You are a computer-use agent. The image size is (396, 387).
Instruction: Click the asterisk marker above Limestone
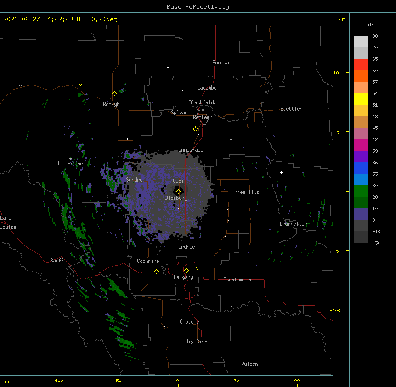[x=71, y=159]
